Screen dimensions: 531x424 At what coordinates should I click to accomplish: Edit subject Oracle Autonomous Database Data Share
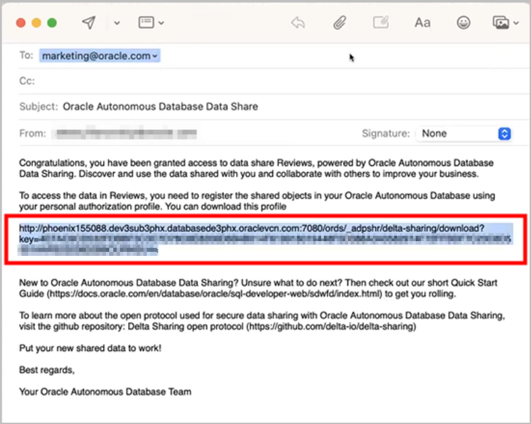coord(160,107)
